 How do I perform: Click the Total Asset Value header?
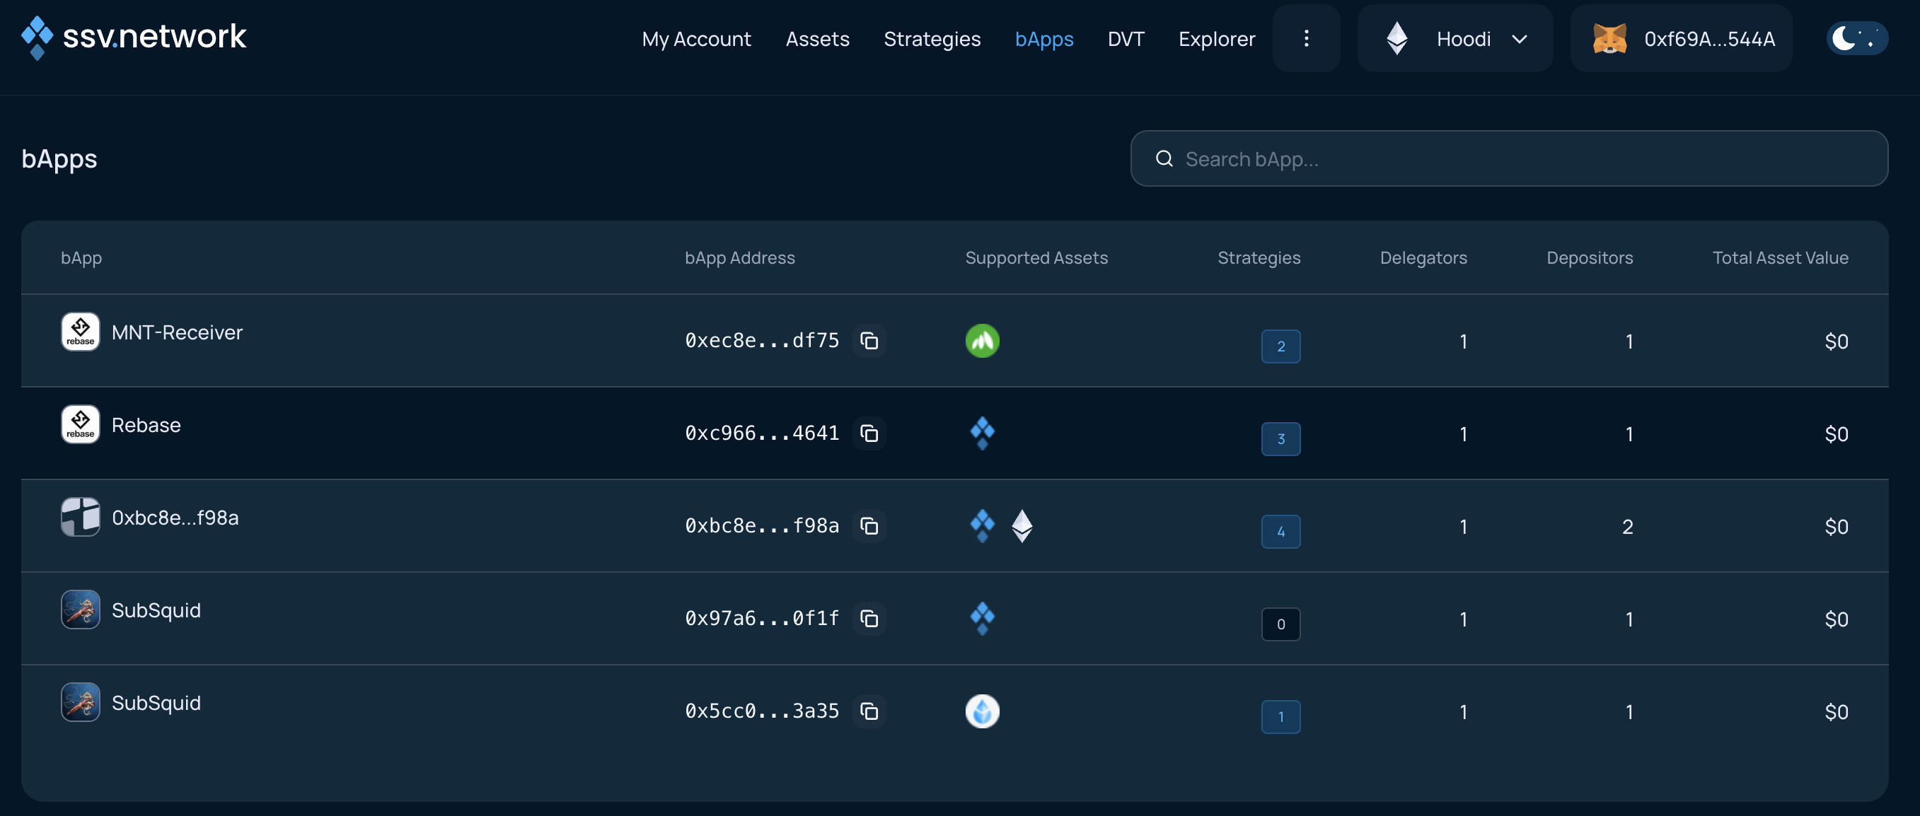[x=1780, y=258]
